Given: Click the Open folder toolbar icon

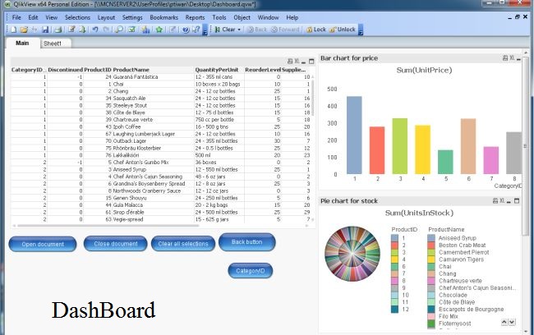Looking at the screenshot, I should [x=24, y=30].
